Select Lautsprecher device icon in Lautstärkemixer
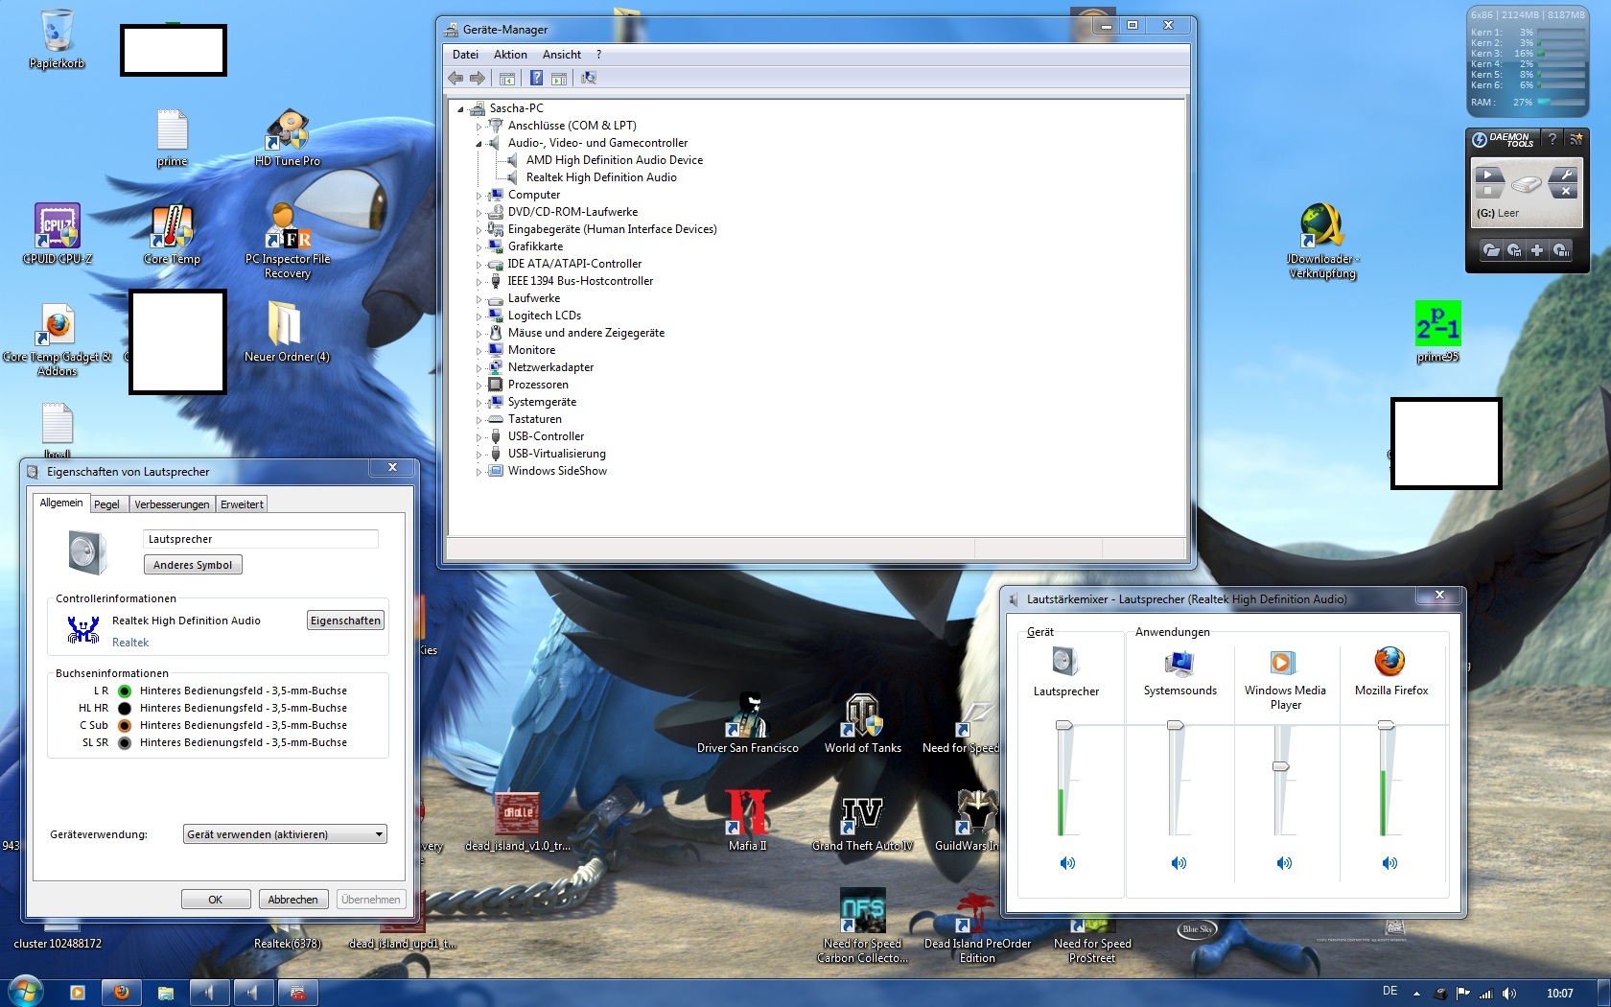This screenshot has width=1611, height=1007. pyautogui.click(x=1065, y=662)
